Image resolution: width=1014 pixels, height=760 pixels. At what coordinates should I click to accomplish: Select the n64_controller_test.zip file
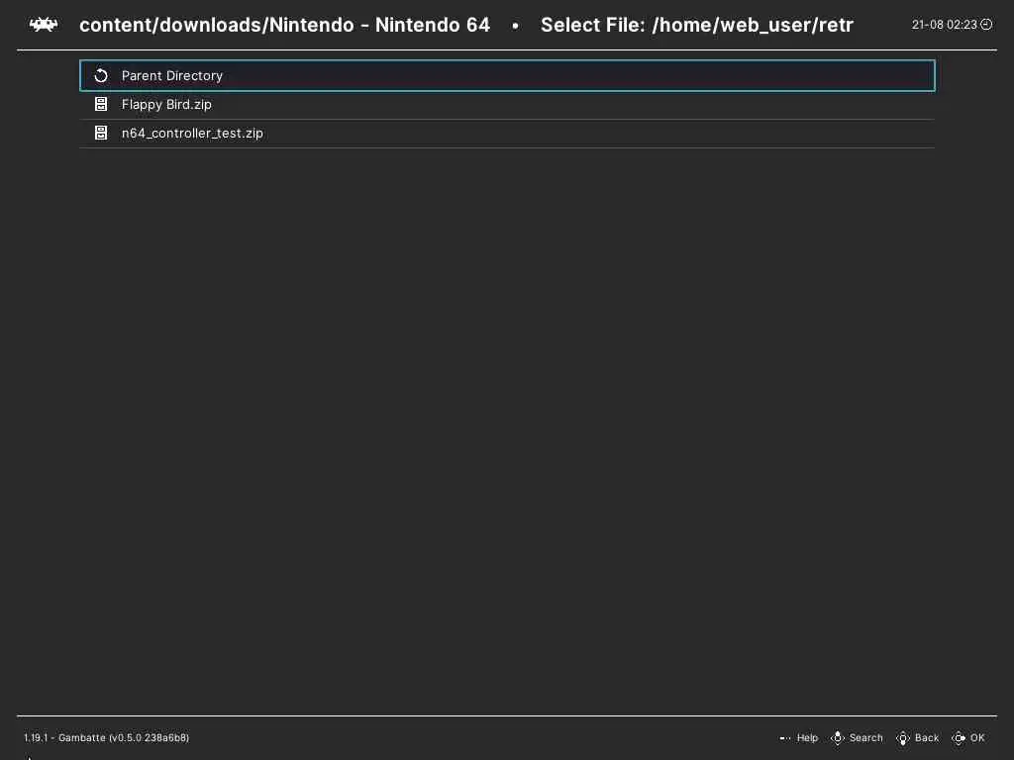point(507,134)
